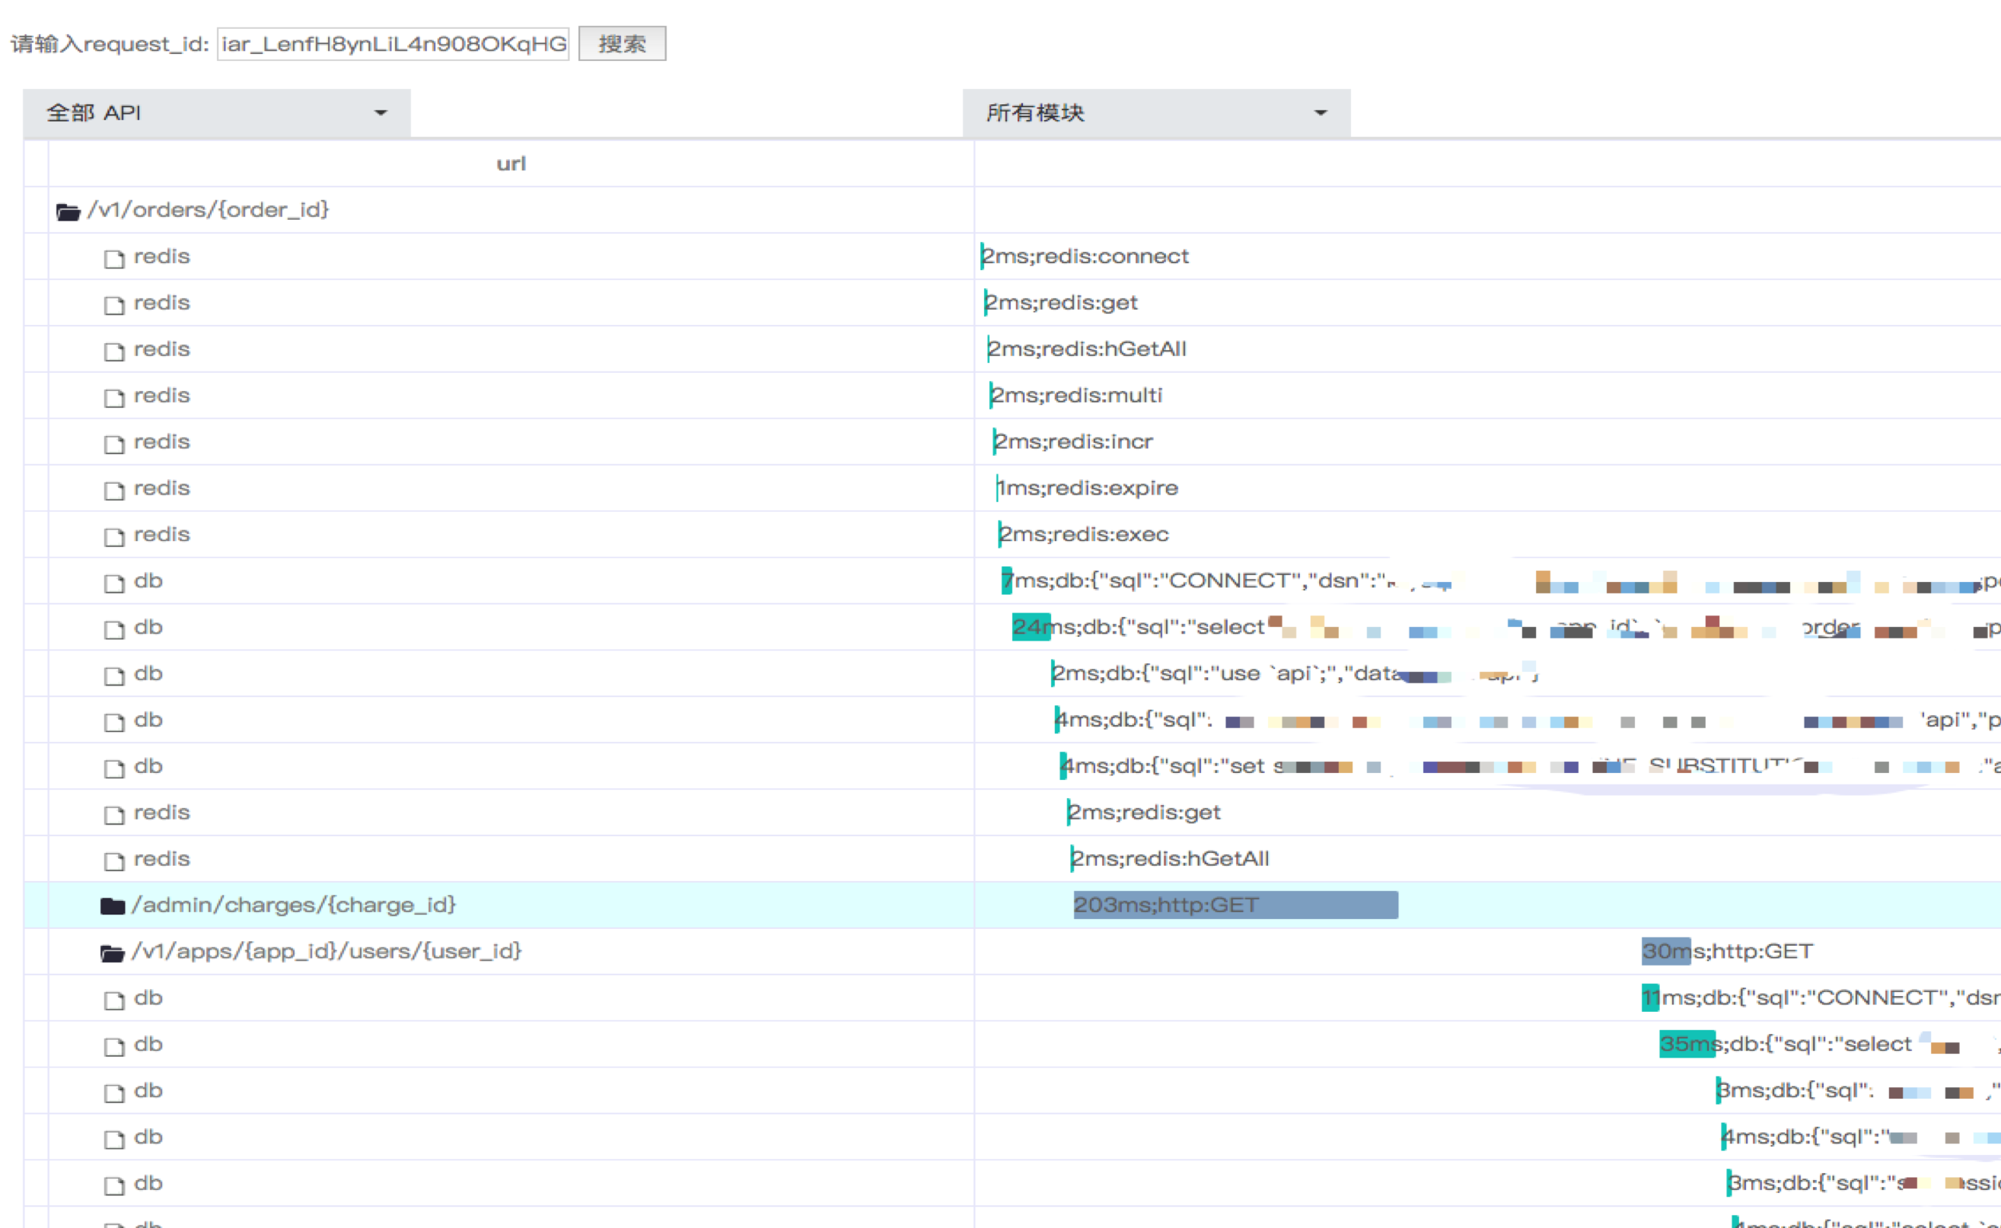Click into the request_id input field
This screenshot has width=2001, height=1228.
[x=394, y=44]
